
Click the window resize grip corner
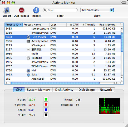(x=126, y=125)
